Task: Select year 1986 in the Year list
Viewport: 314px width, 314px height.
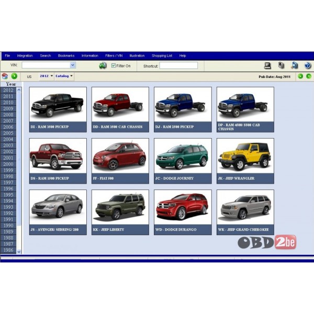Action: [x=8, y=250]
